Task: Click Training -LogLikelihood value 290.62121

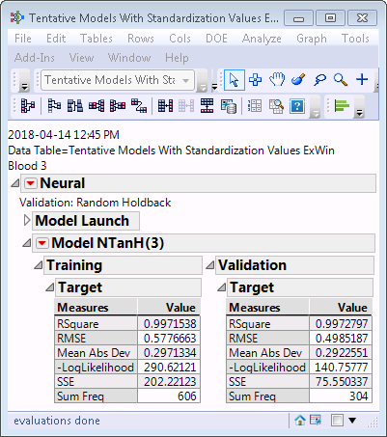Action: [169, 368]
